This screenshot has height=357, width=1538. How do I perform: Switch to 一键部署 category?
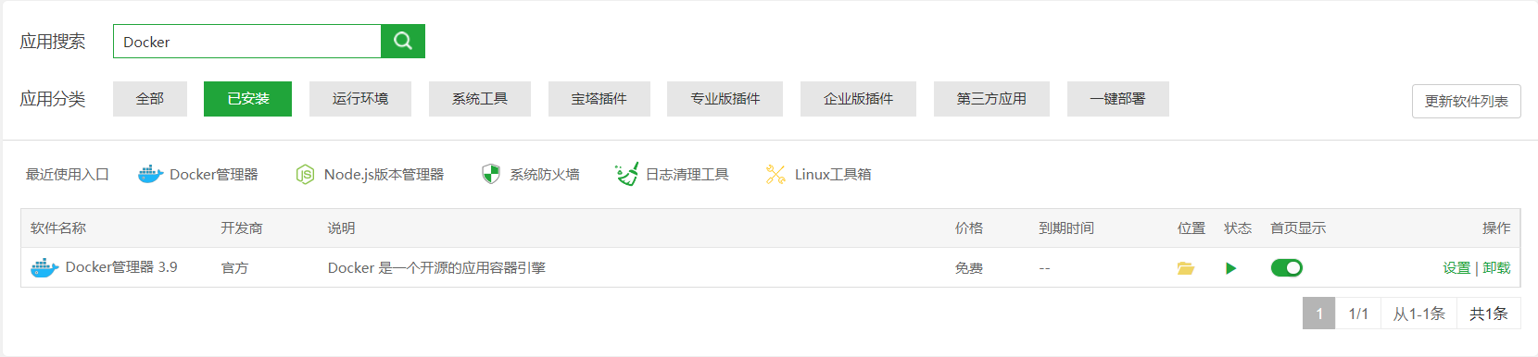click(1118, 99)
